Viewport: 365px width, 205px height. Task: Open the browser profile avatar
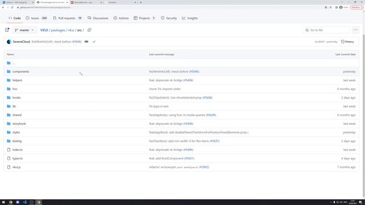pyautogui.click(x=341, y=7)
